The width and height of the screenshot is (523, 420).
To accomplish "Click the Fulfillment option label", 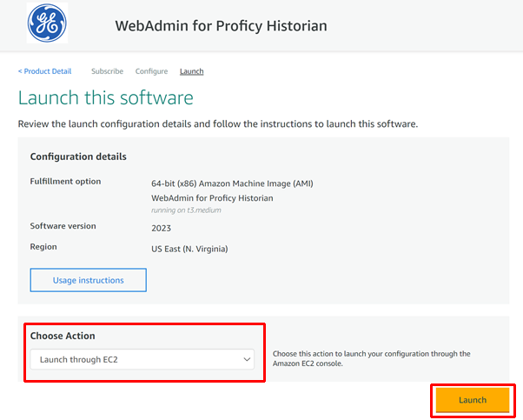I will tap(65, 181).
